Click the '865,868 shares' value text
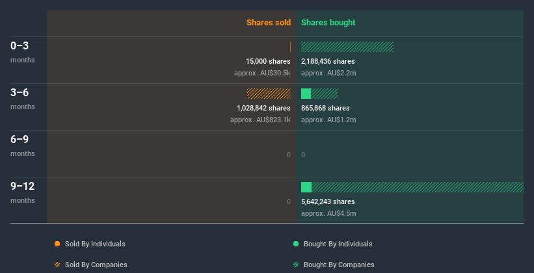Image resolution: width=534 pixels, height=273 pixels. [x=325, y=108]
